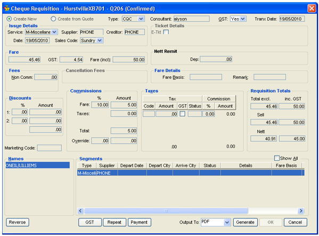Image resolution: width=319 pixels, height=236 pixels.
Task: Click the Commissions Fare percent field 10.00
Action: coord(100,105)
